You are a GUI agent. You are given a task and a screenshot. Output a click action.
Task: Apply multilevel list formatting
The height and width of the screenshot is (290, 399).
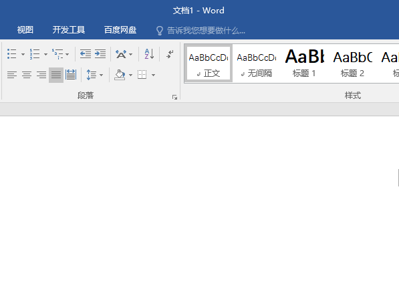click(x=57, y=54)
